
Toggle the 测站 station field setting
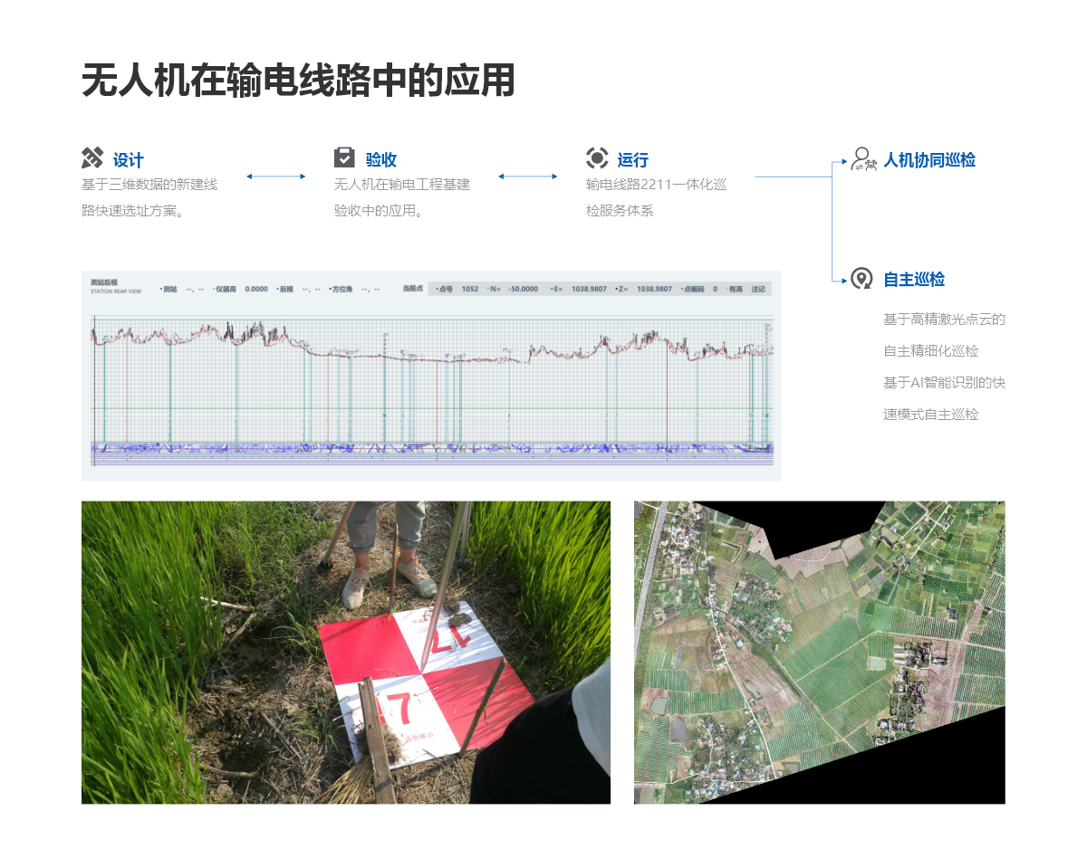tap(169, 287)
